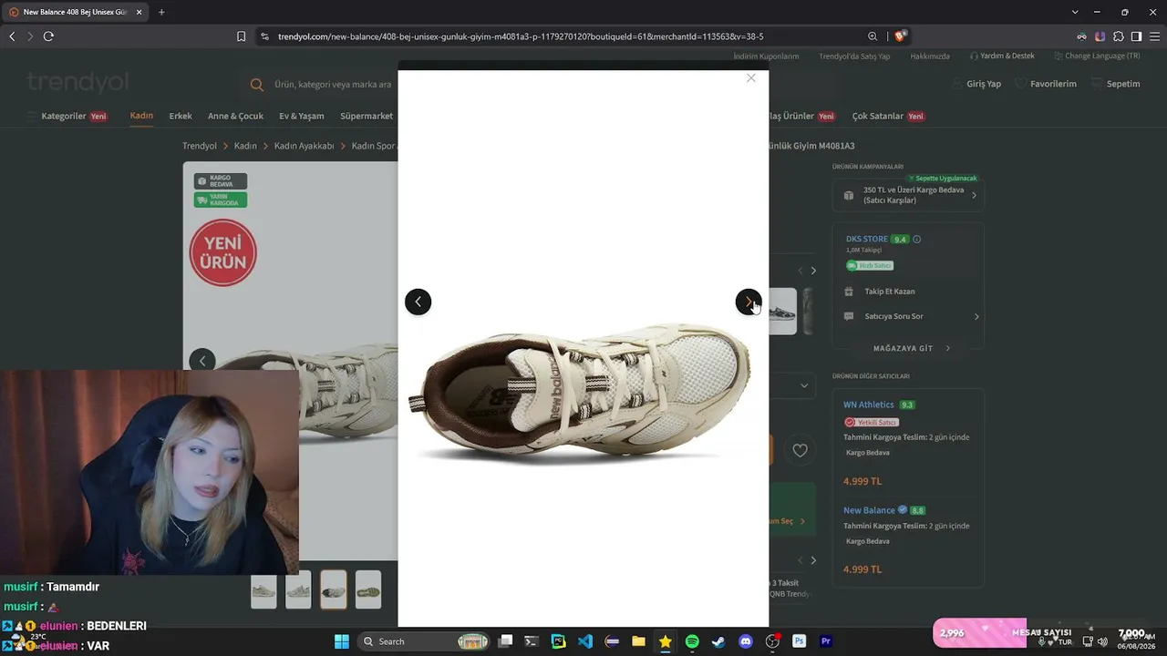Next color variant arrow near DKS STORE

[813, 271]
